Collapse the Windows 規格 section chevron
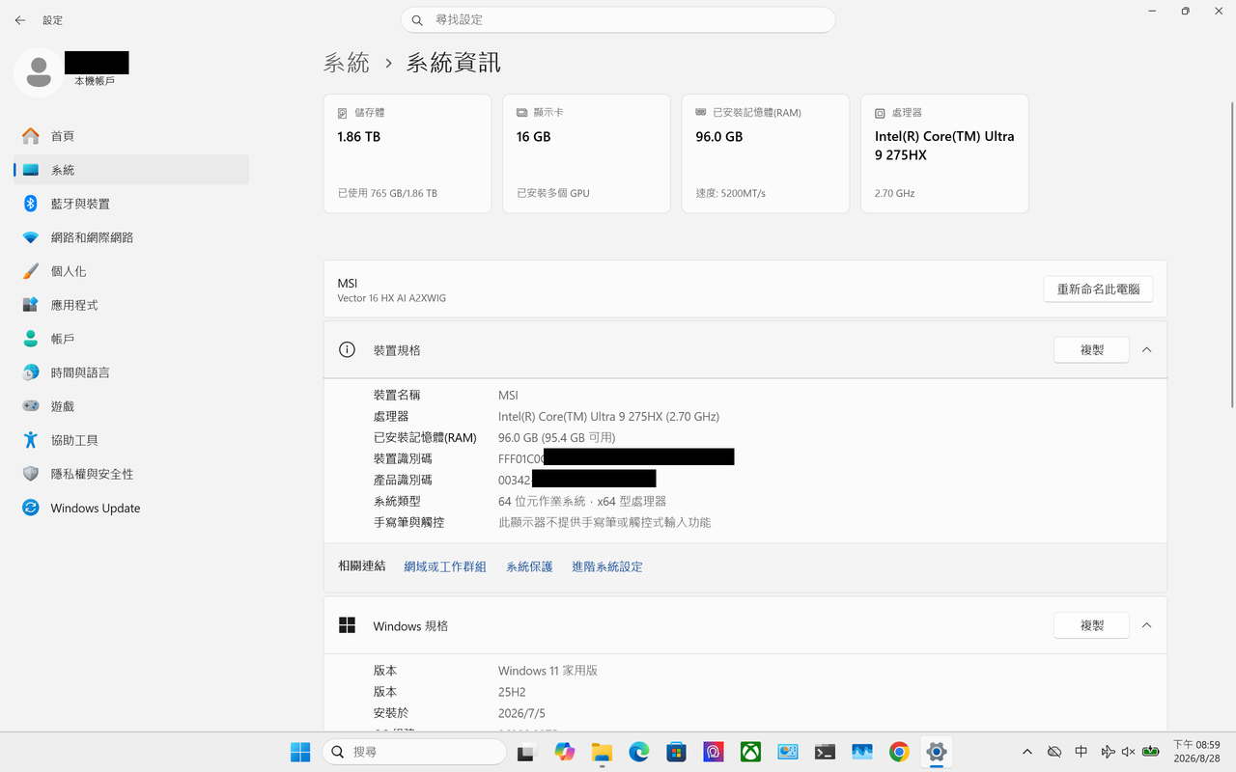This screenshot has height=772, width=1236. pyautogui.click(x=1147, y=625)
